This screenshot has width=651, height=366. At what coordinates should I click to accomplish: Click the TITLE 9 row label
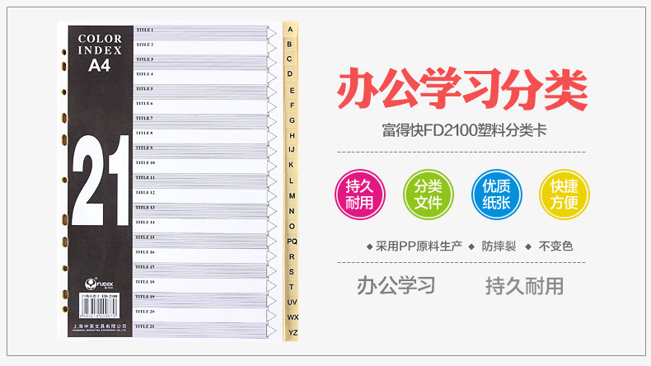tap(144, 148)
